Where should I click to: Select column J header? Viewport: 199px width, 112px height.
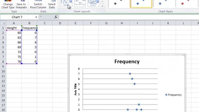153,23
